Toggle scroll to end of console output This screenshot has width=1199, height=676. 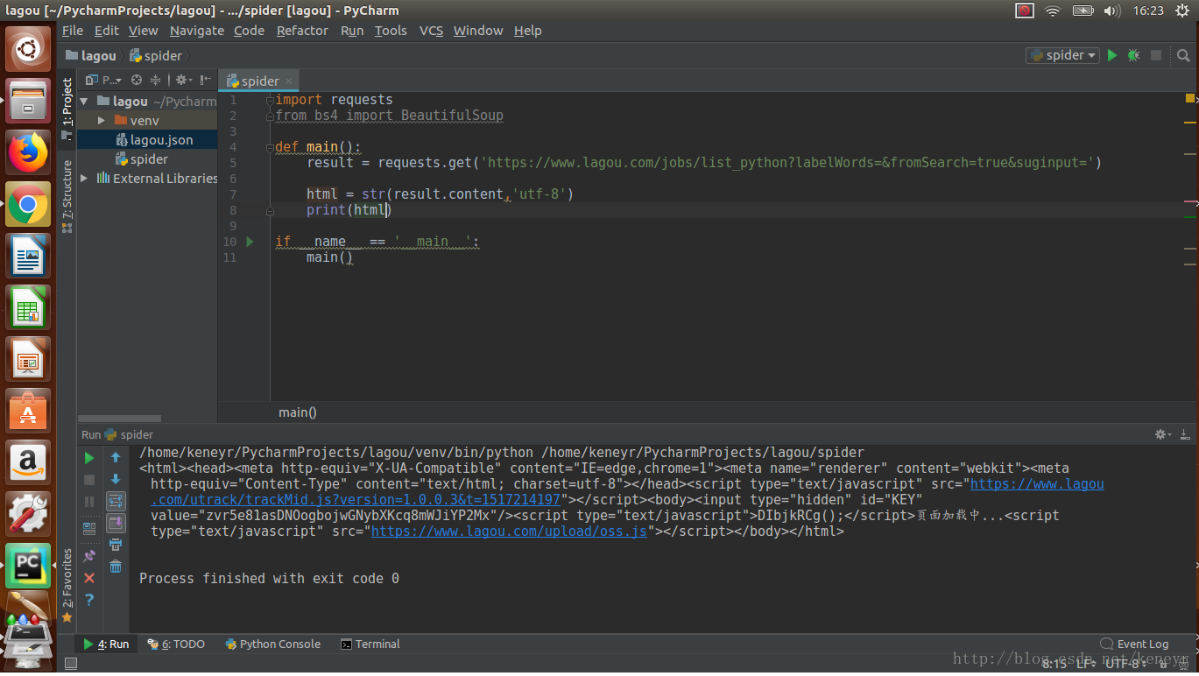pos(116,523)
